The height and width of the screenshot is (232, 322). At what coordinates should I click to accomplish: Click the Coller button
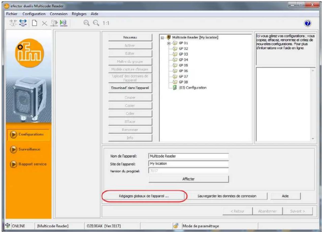(x=130, y=114)
